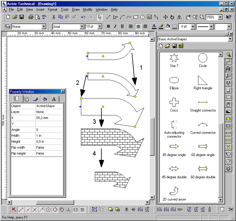Select the Cross shape from palette
Image resolution: width=236 pixels, height=221 pixels.
(174, 102)
